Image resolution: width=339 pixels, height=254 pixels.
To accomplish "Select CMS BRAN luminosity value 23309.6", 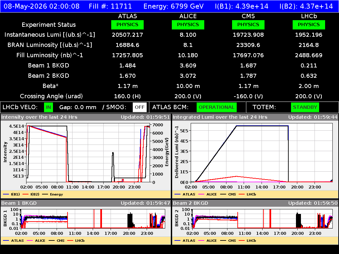I will pyautogui.click(x=248, y=45).
